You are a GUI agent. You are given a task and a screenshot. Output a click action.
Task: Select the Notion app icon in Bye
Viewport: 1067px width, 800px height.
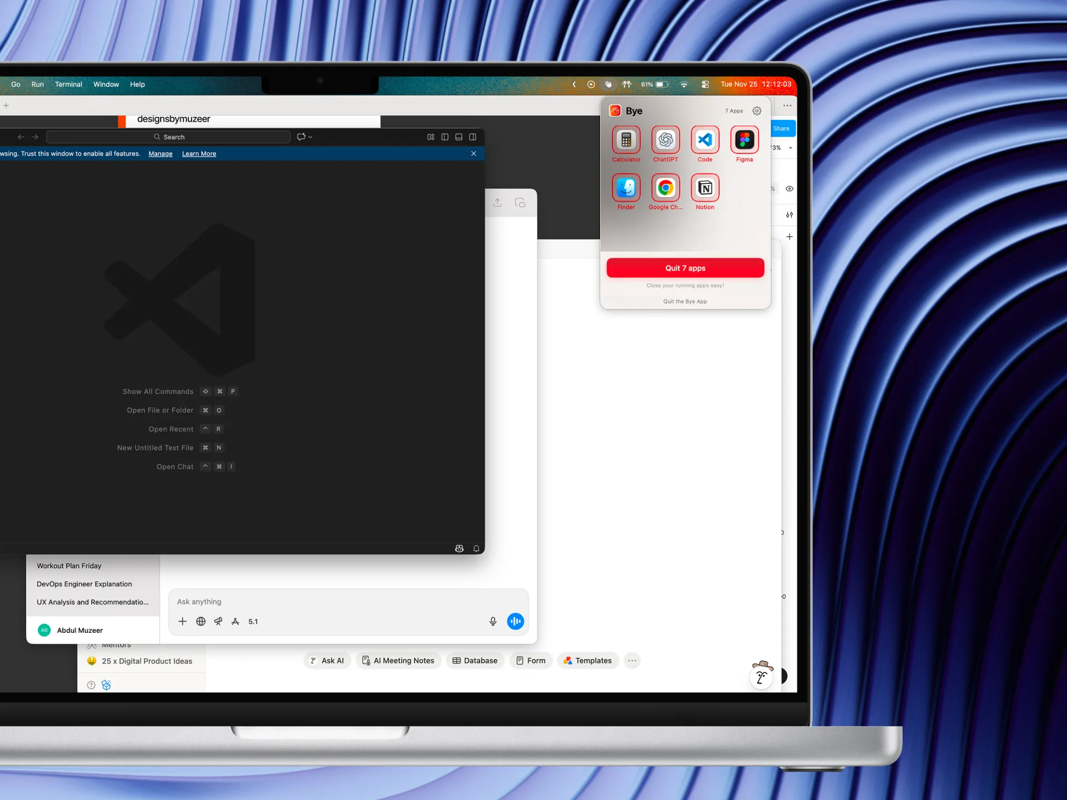click(x=705, y=188)
